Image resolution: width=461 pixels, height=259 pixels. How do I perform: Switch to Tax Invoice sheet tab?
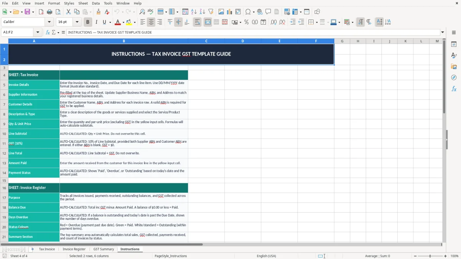(47, 249)
